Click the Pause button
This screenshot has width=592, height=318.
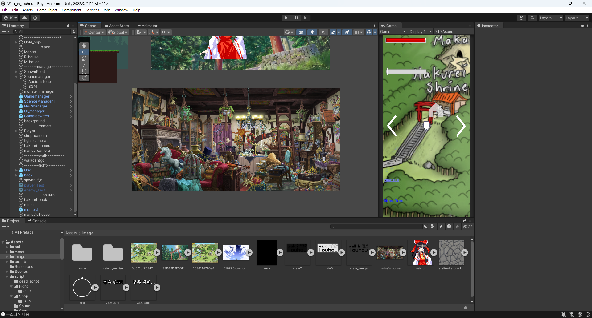click(296, 18)
